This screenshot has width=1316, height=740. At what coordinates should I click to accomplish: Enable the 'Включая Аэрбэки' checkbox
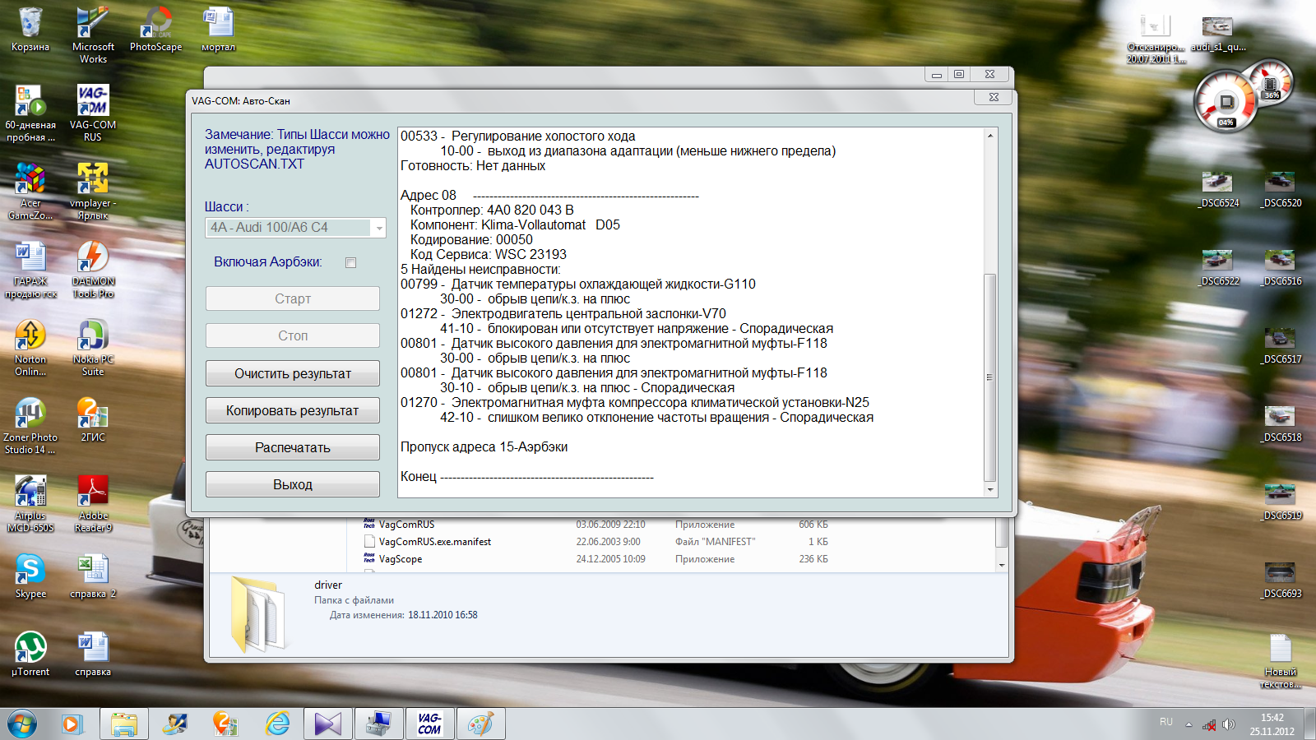[x=351, y=263]
